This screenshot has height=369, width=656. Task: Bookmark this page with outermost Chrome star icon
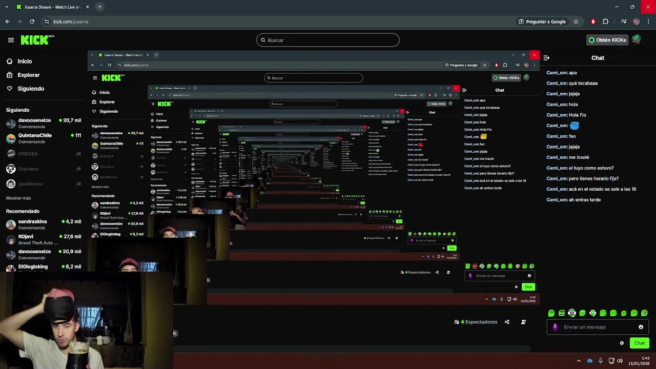click(576, 22)
